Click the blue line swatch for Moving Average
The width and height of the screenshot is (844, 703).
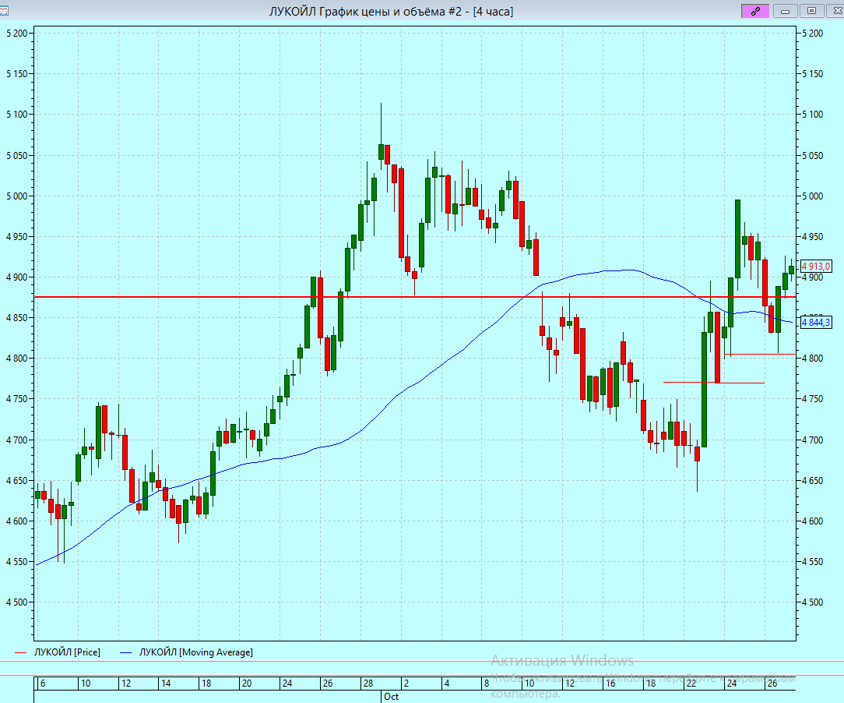pyautogui.click(x=125, y=652)
